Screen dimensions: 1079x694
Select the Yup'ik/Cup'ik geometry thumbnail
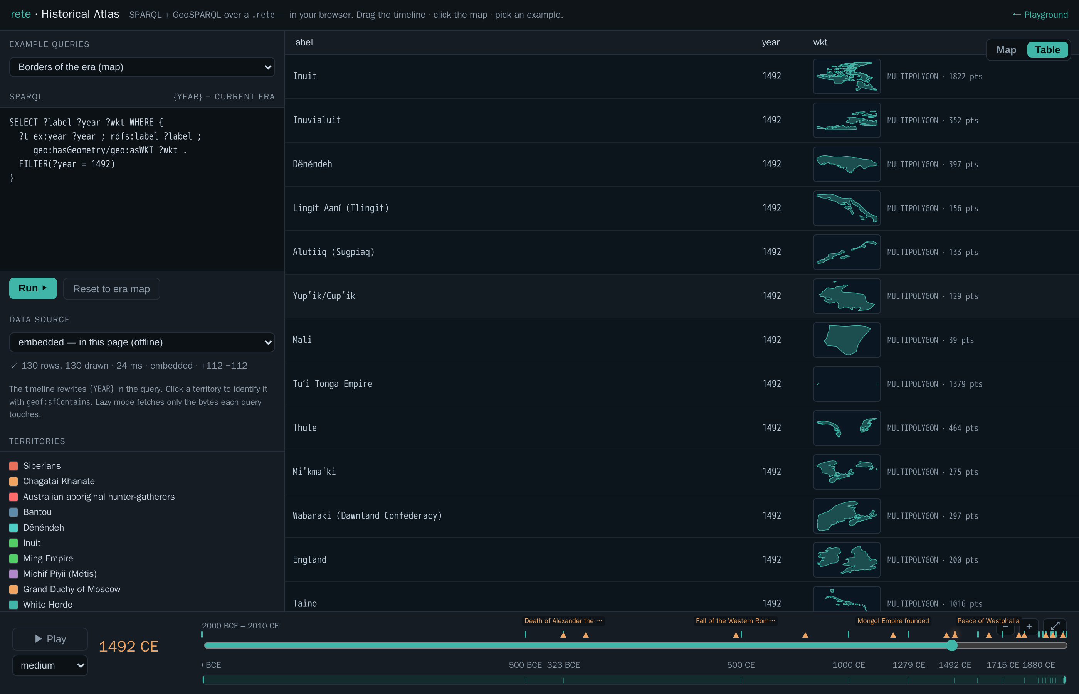847,296
